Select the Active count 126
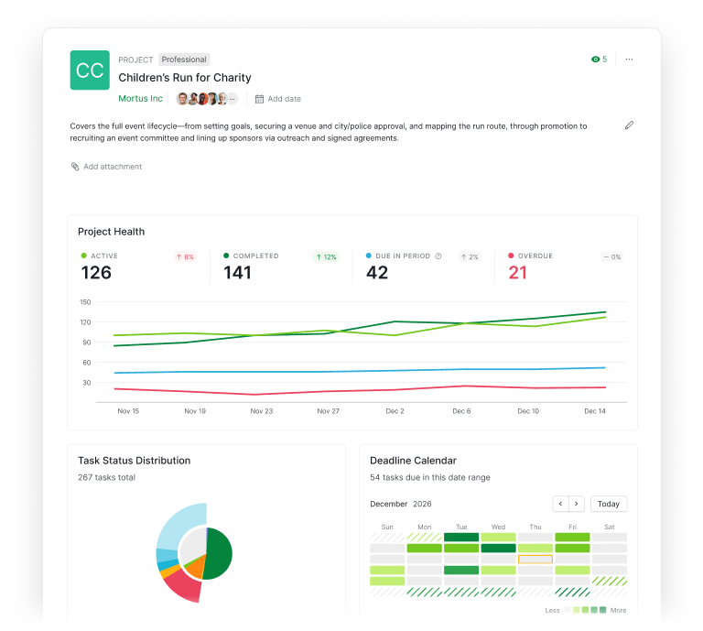 [96, 273]
